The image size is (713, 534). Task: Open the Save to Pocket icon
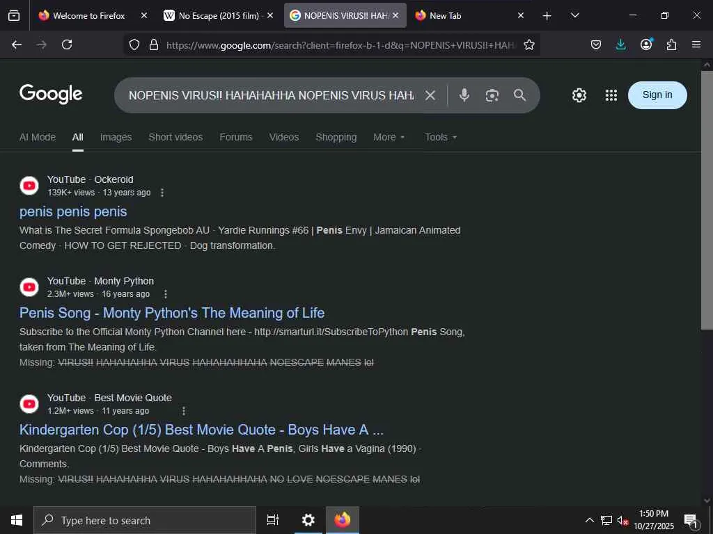(596, 44)
